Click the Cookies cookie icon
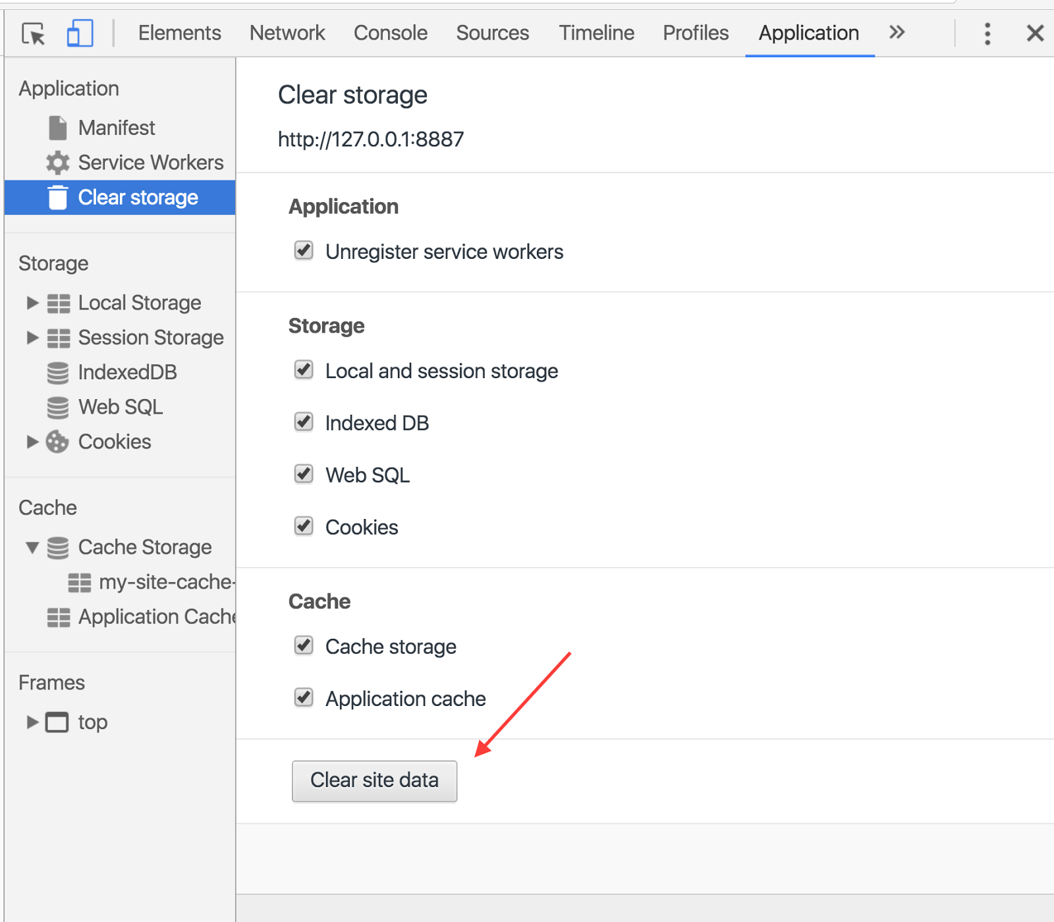This screenshot has height=922, width=1054. tap(57, 442)
